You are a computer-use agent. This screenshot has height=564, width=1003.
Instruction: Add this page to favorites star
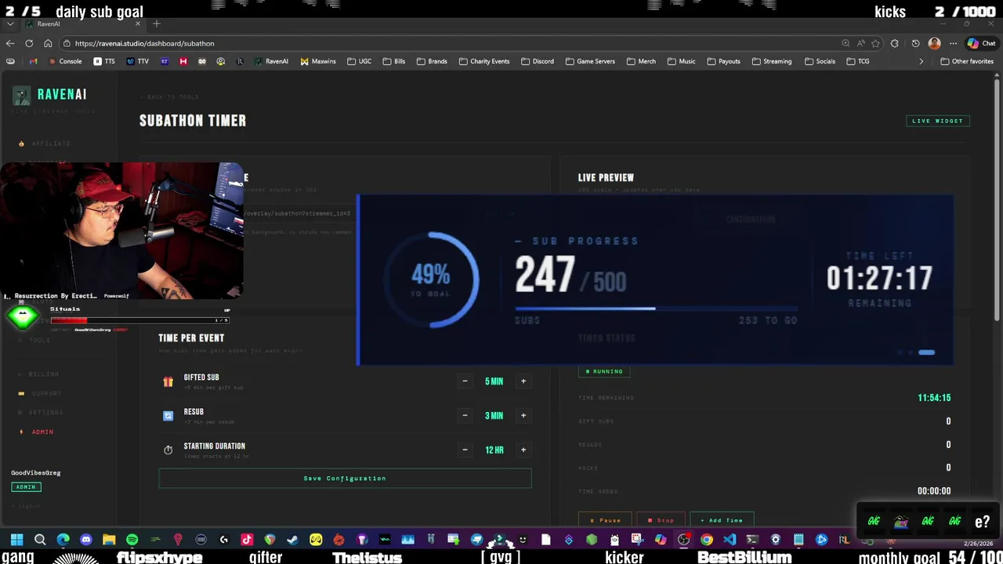coord(875,43)
